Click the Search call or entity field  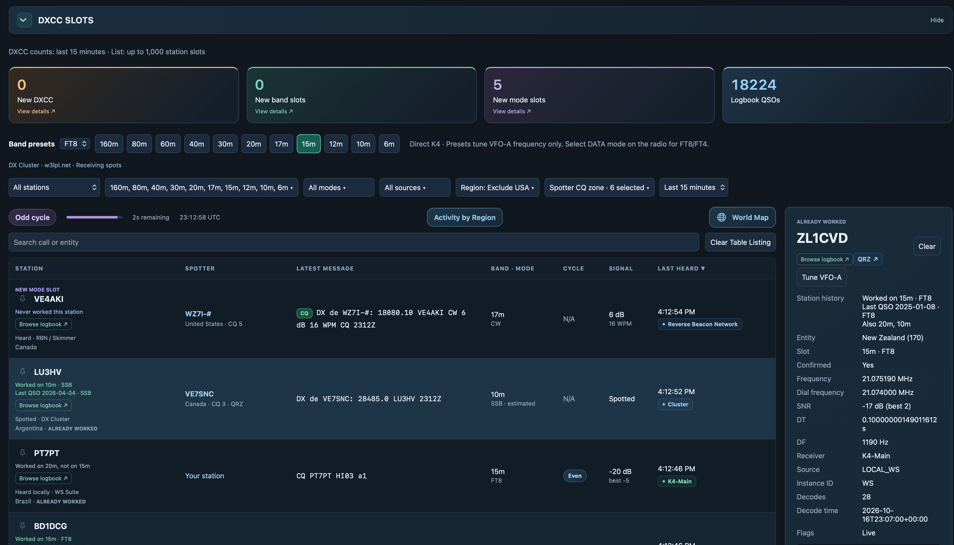point(354,242)
